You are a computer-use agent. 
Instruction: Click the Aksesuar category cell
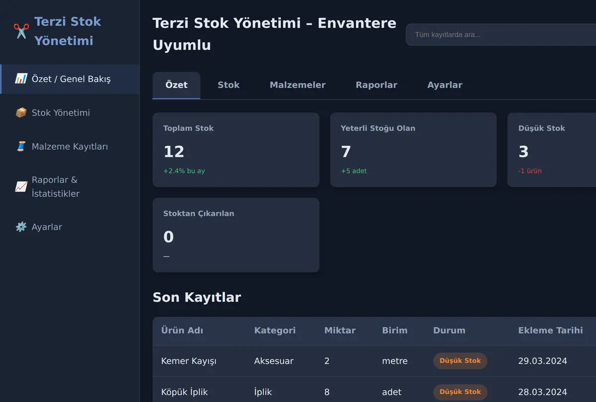click(274, 361)
